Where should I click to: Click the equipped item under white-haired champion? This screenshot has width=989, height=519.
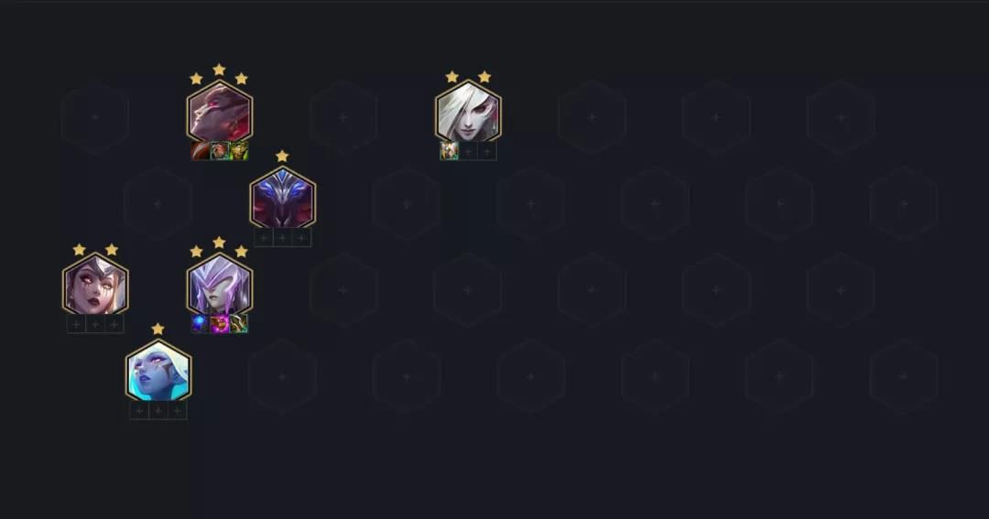(x=449, y=151)
